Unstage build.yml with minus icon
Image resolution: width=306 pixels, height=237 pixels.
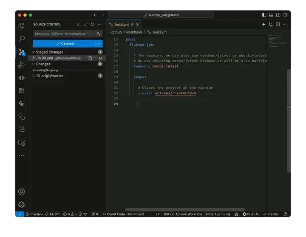click(x=95, y=58)
